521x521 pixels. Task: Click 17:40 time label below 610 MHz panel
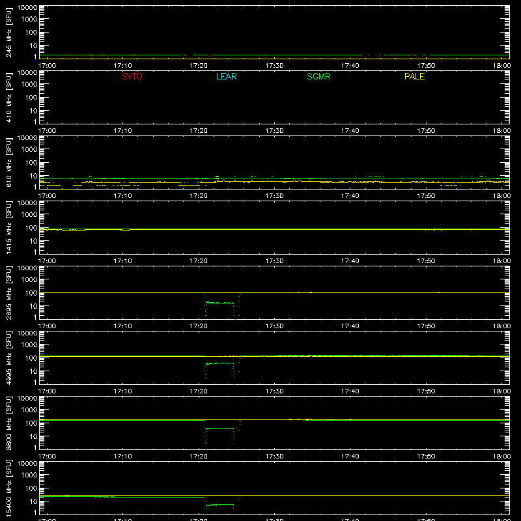click(350, 196)
